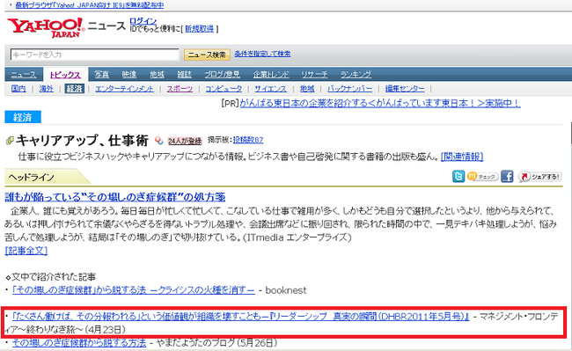Open the バックナンバー link
The image size is (572, 351).
pyautogui.click(x=350, y=89)
